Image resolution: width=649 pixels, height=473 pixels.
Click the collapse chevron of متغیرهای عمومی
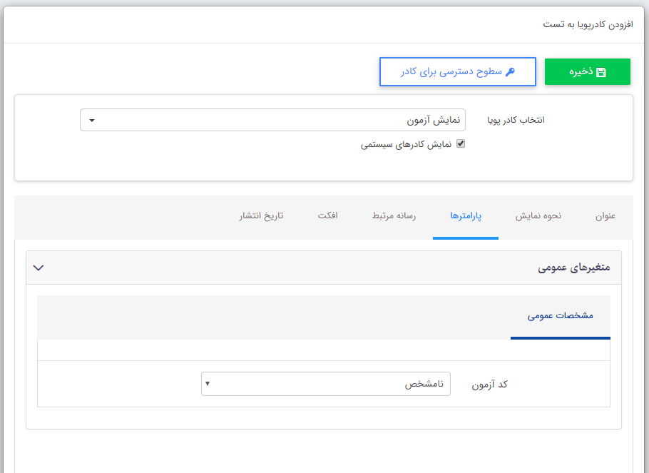[x=39, y=268]
